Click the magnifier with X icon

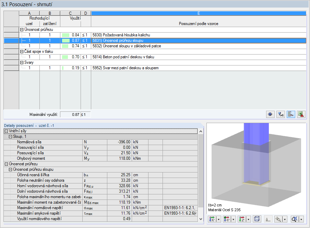(295, 219)
